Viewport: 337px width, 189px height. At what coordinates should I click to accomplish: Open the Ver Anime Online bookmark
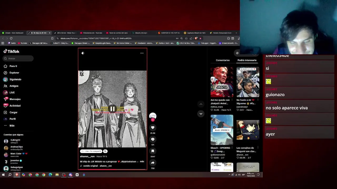[x=123, y=43]
